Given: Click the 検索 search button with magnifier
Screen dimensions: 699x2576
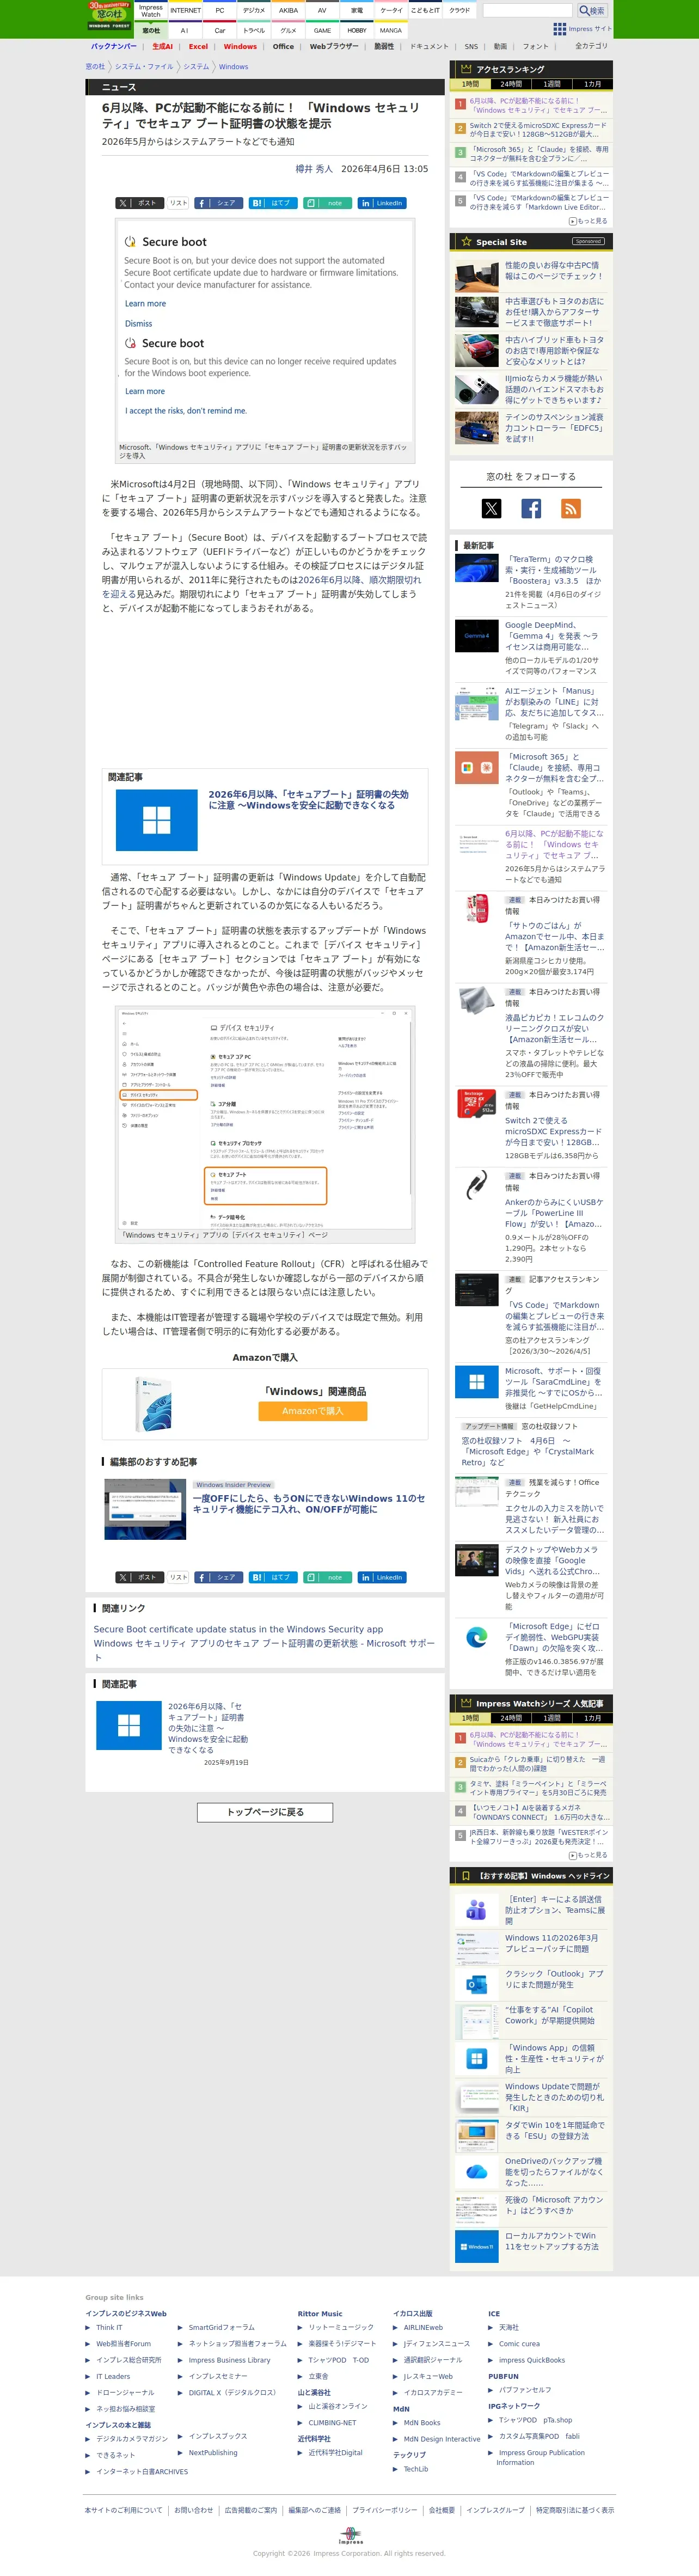Looking at the screenshot, I should click(592, 10).
